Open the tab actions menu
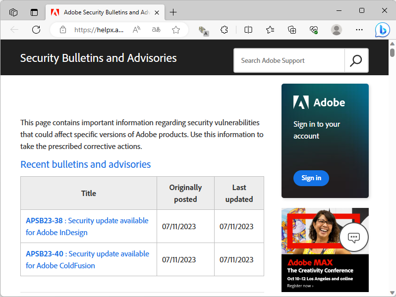Viewport: 396px width, 297px height. coord(13,12)
